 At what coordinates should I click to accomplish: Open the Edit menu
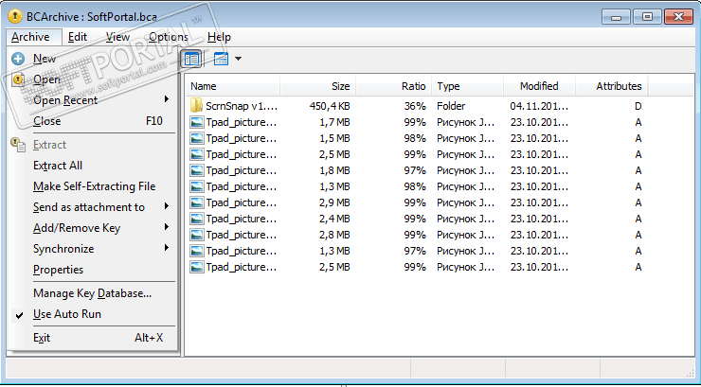pyautogui.click(x=78, y=37)
